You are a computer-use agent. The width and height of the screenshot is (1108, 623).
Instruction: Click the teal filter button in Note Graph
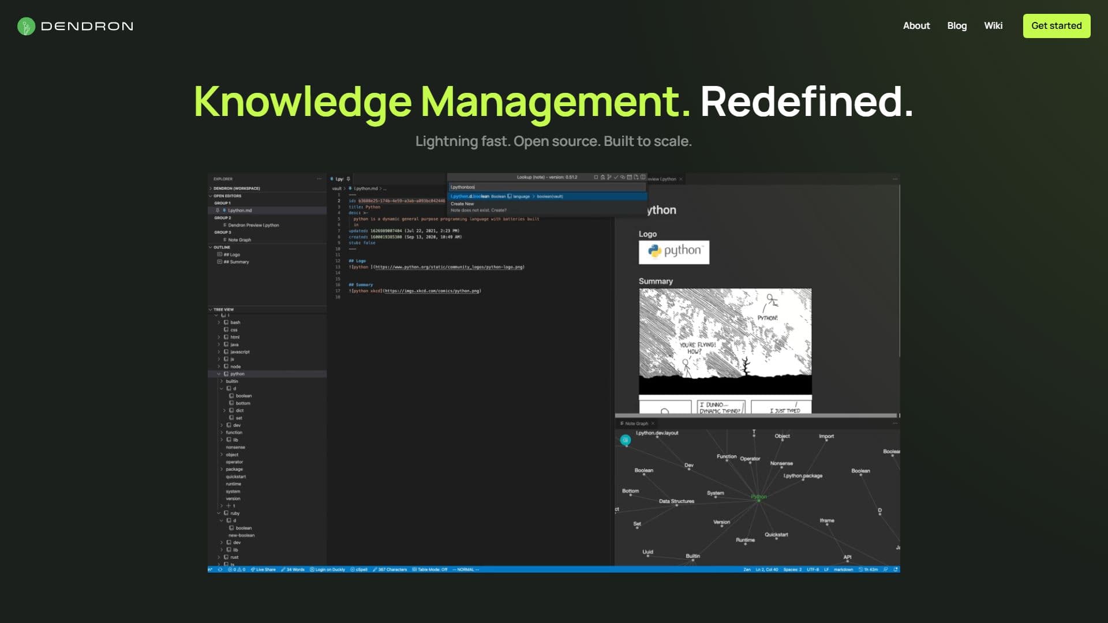[x=625, y=440]
